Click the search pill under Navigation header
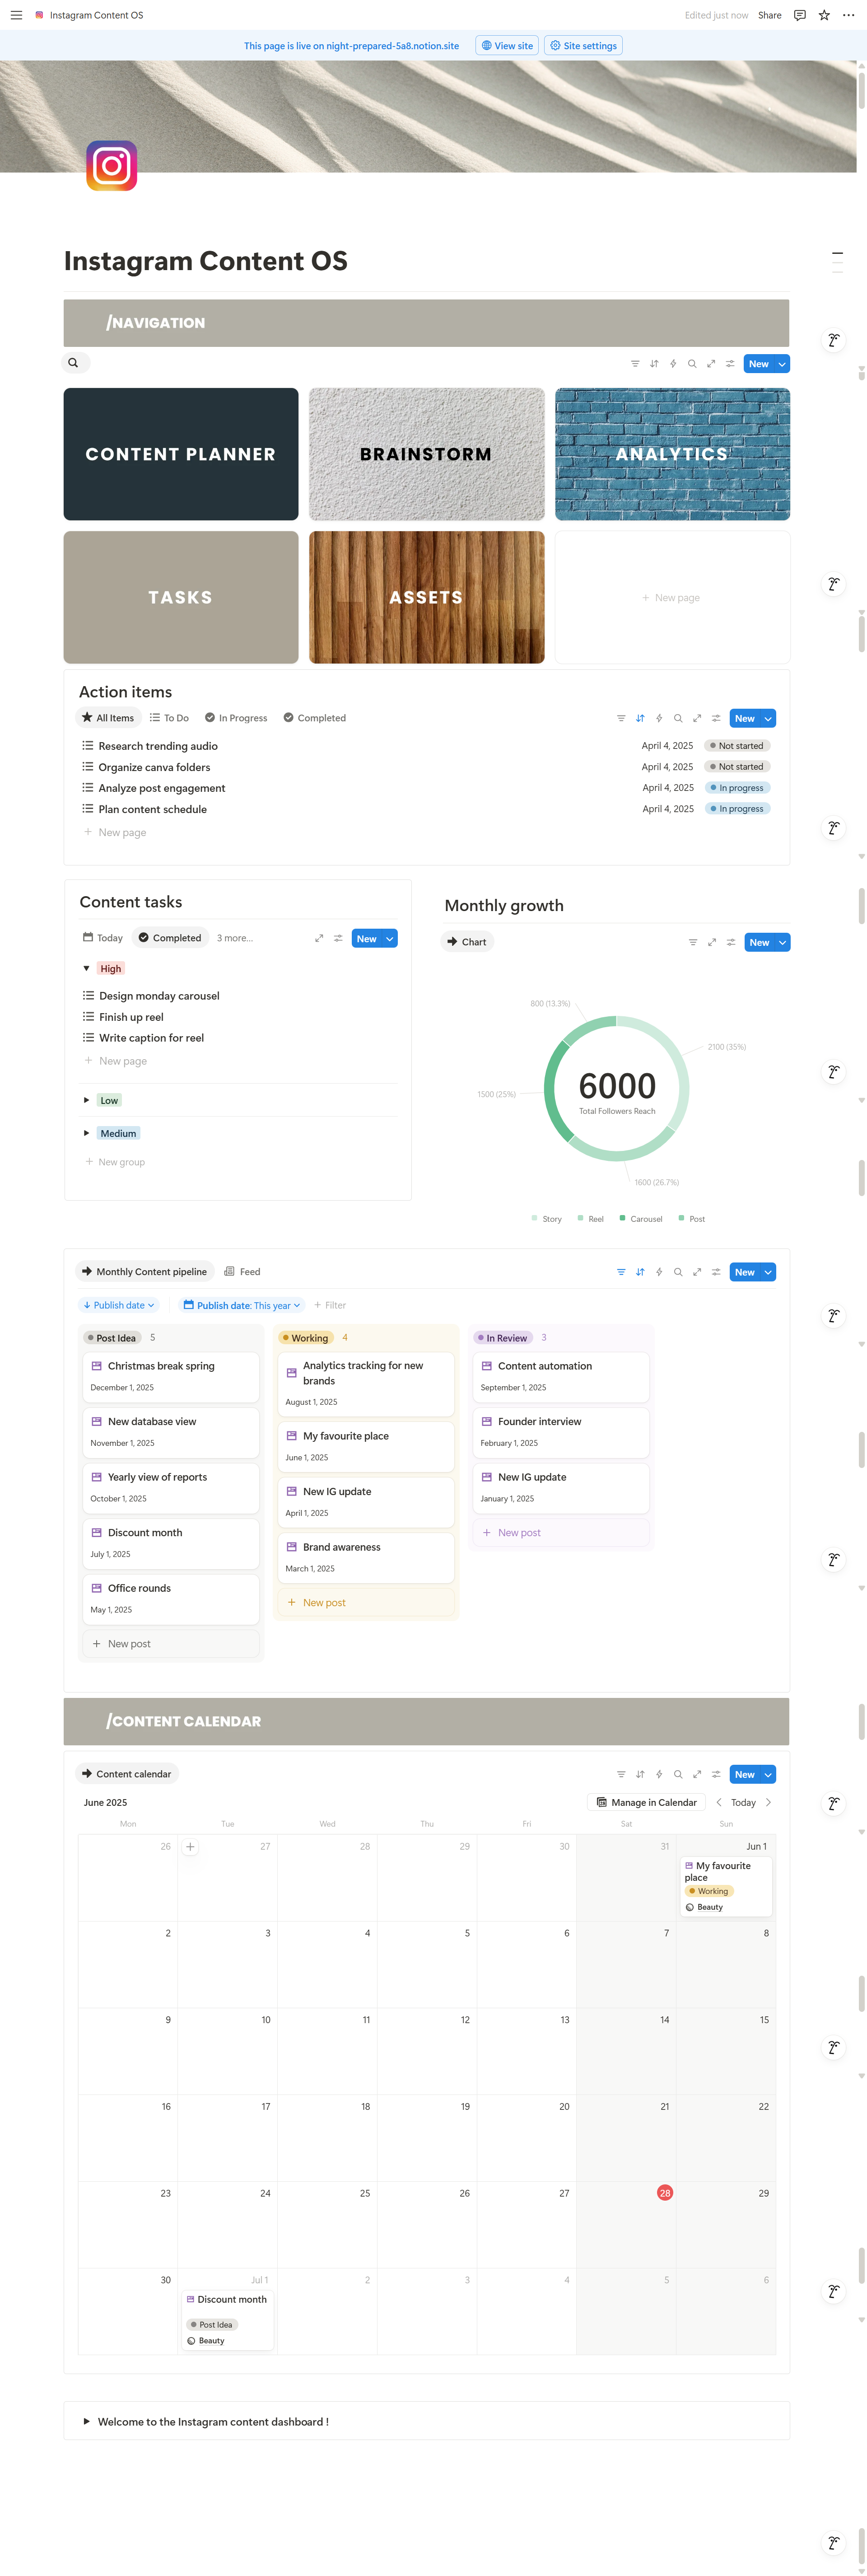The height and width of the screenshot is (2576, 867). 76,363
